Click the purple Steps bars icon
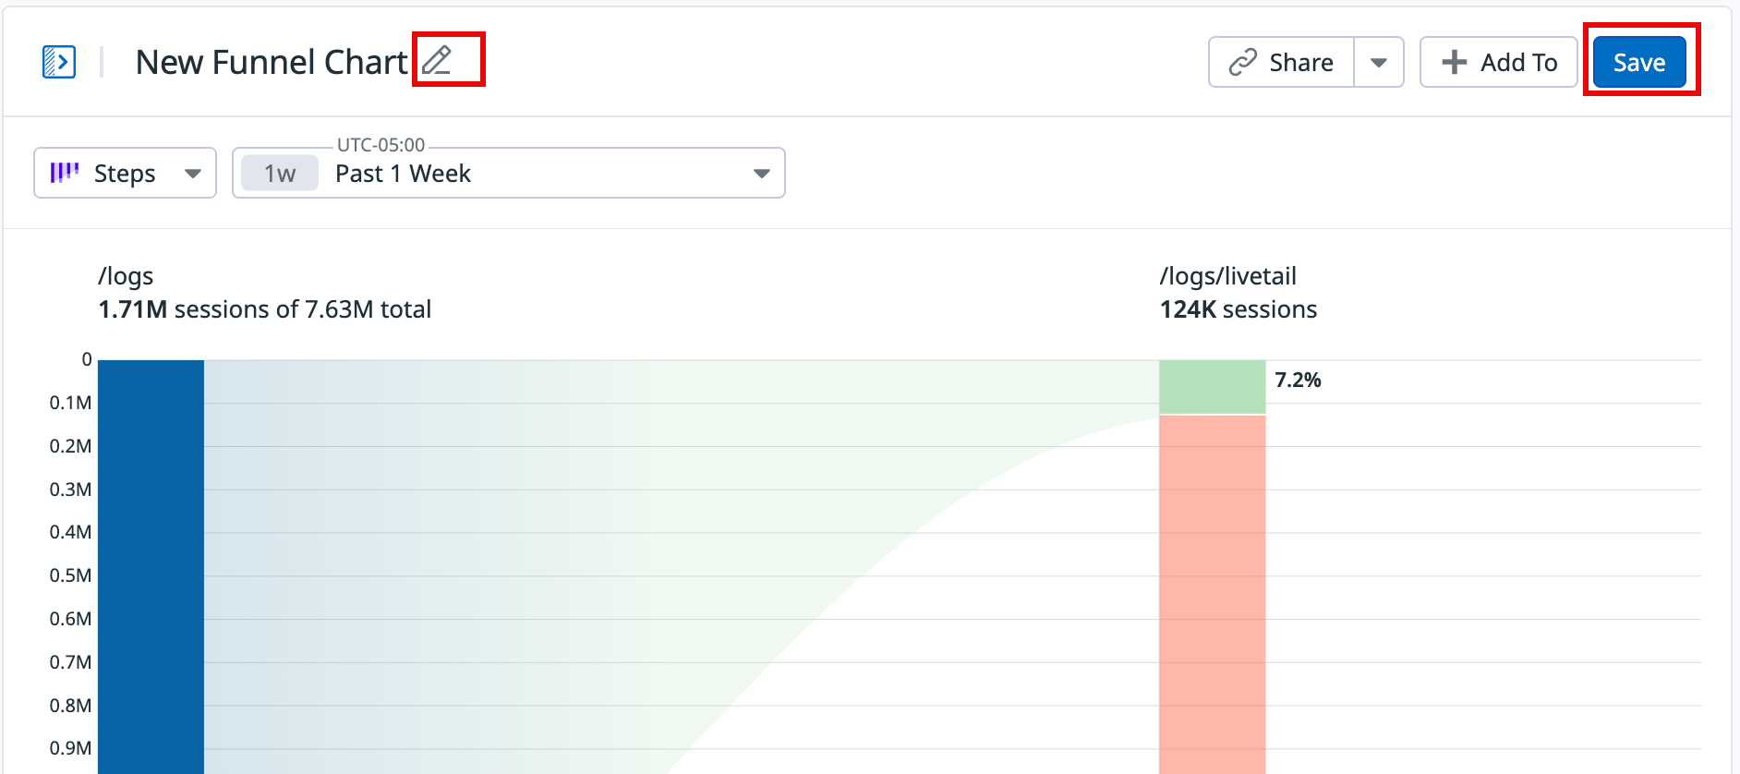The image size is (1740, 774). (x=64, y=173)
